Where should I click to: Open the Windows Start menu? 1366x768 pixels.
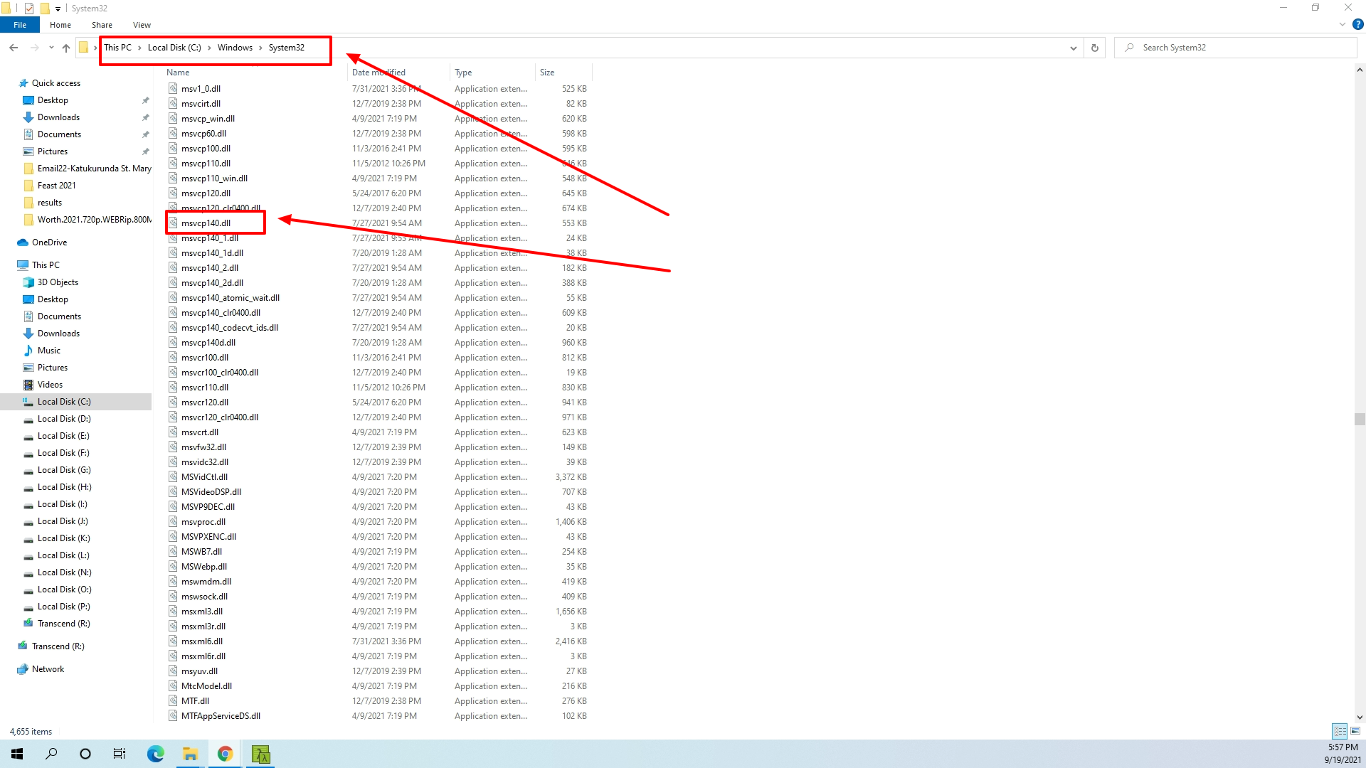[17, 754]
